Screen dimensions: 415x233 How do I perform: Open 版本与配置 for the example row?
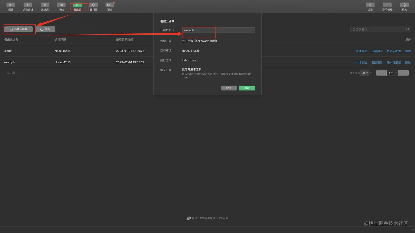[394, 62]
